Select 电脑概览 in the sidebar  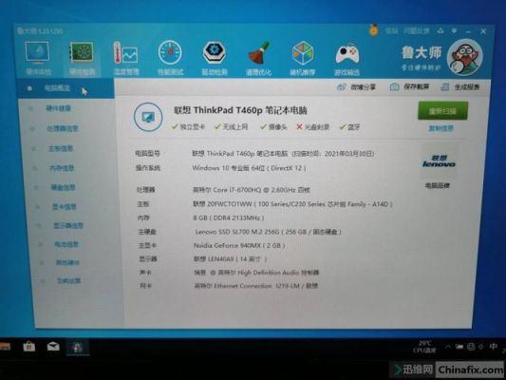(x=66, y=88)
